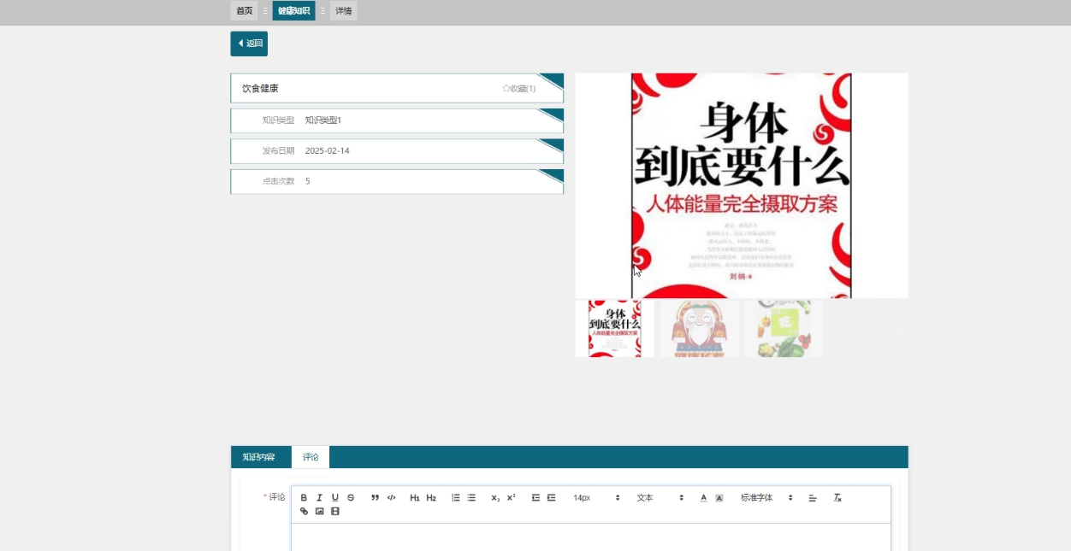Insert a blockquote in the comment editor
1071x551 pixels.
[x=375, y=497]
